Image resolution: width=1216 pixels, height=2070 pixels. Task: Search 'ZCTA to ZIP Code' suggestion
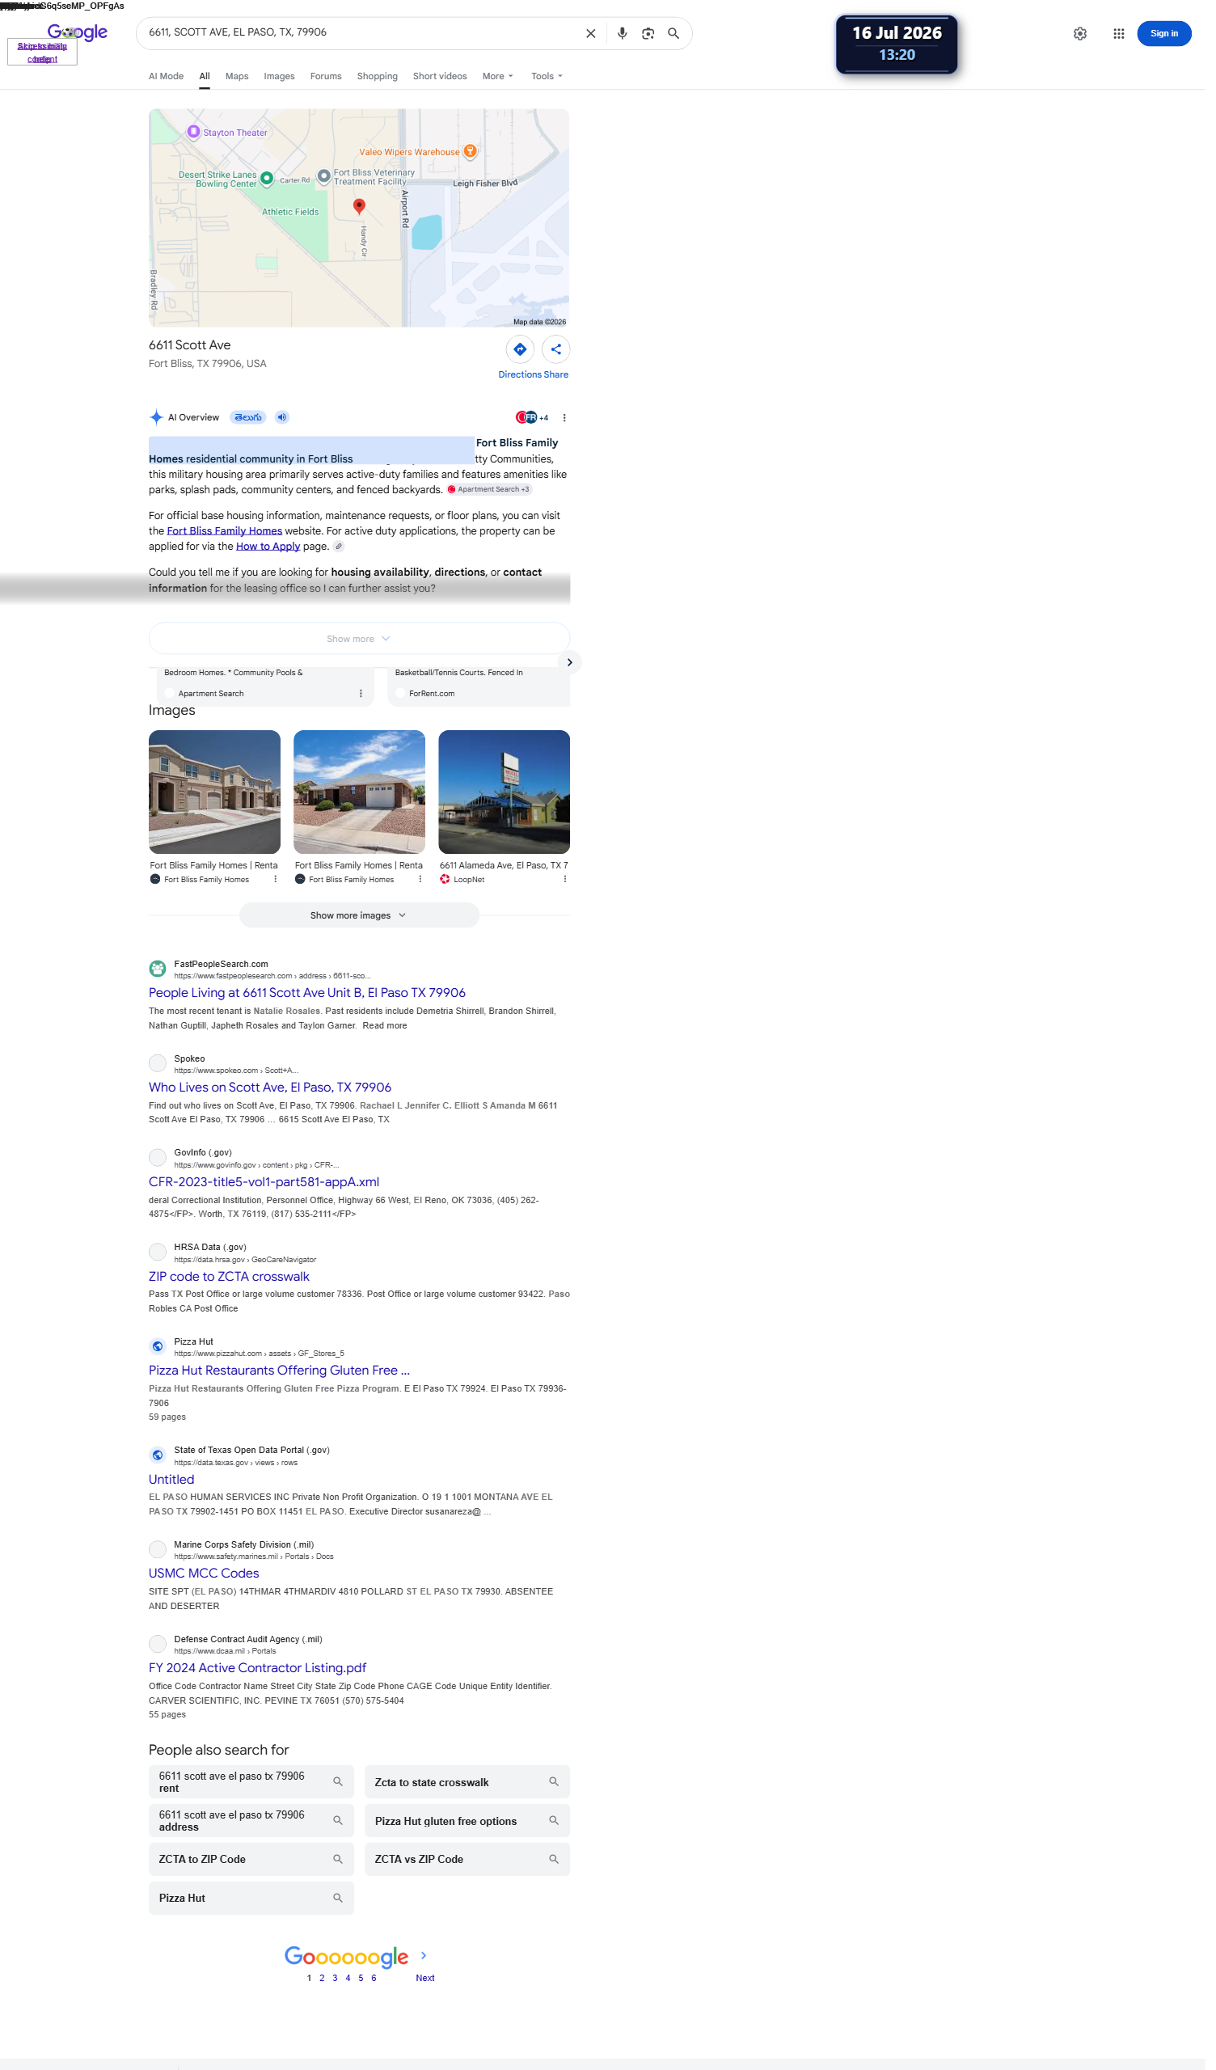pos(253,1875)
